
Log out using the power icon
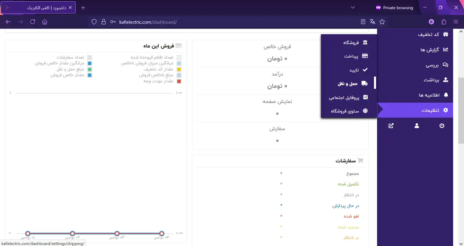[442, 125]
